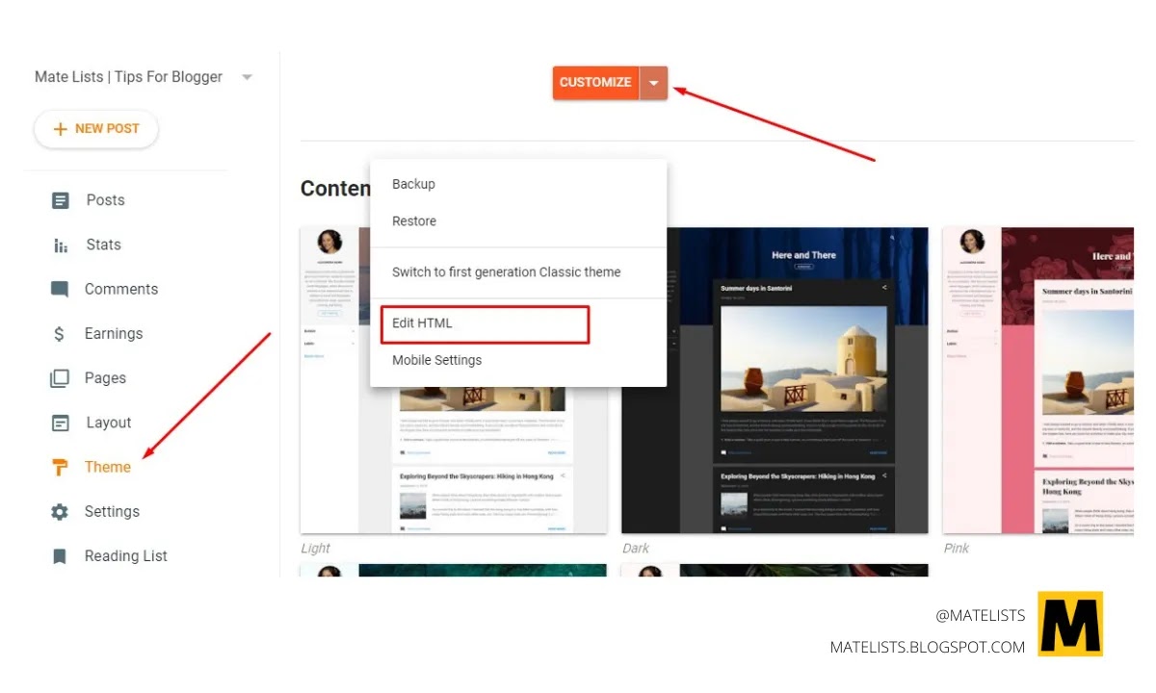Open the Theme sidebar label
The height and width of the screenshot is (693, 1156).
click(108, 467)
